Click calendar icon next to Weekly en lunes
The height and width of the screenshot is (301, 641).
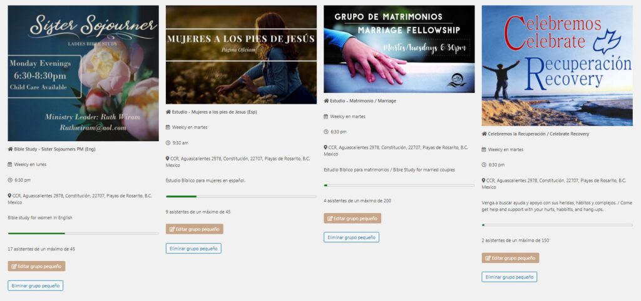[10, 165]
